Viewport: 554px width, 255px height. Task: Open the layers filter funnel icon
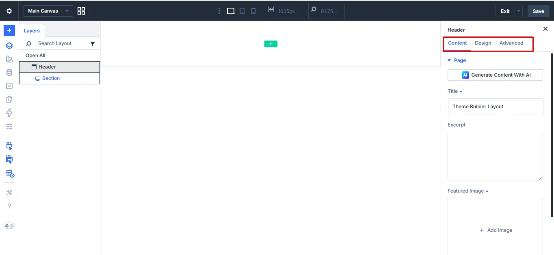pyautogui.click(x=93, y=43)
